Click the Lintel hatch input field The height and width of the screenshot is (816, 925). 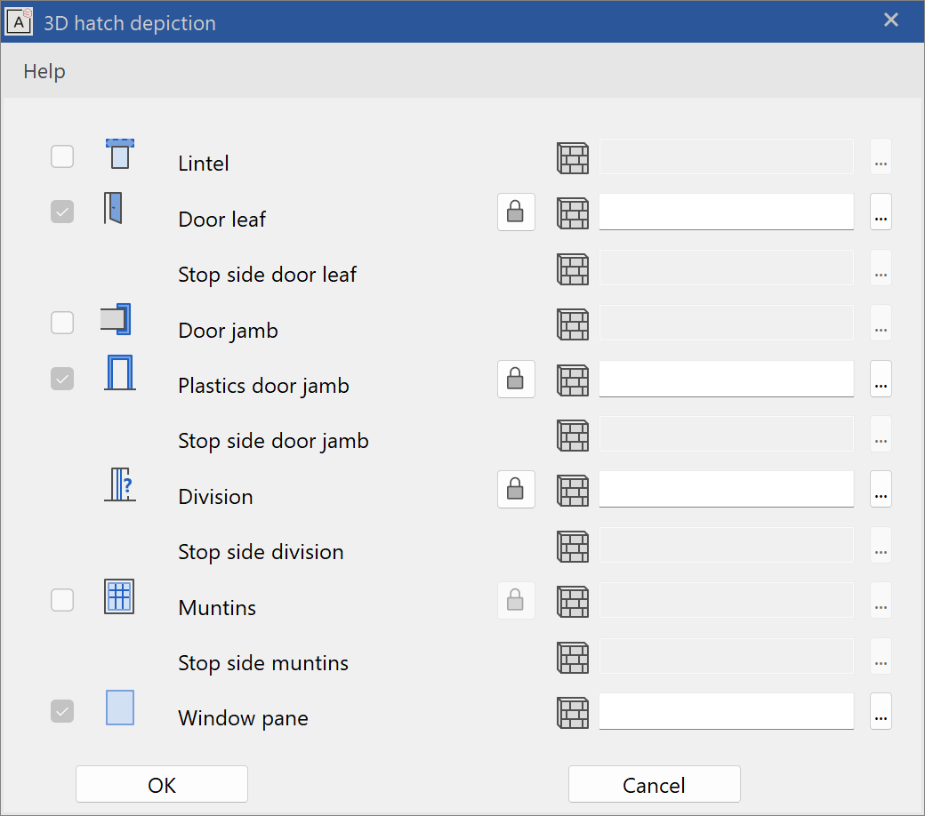[726, 156]
